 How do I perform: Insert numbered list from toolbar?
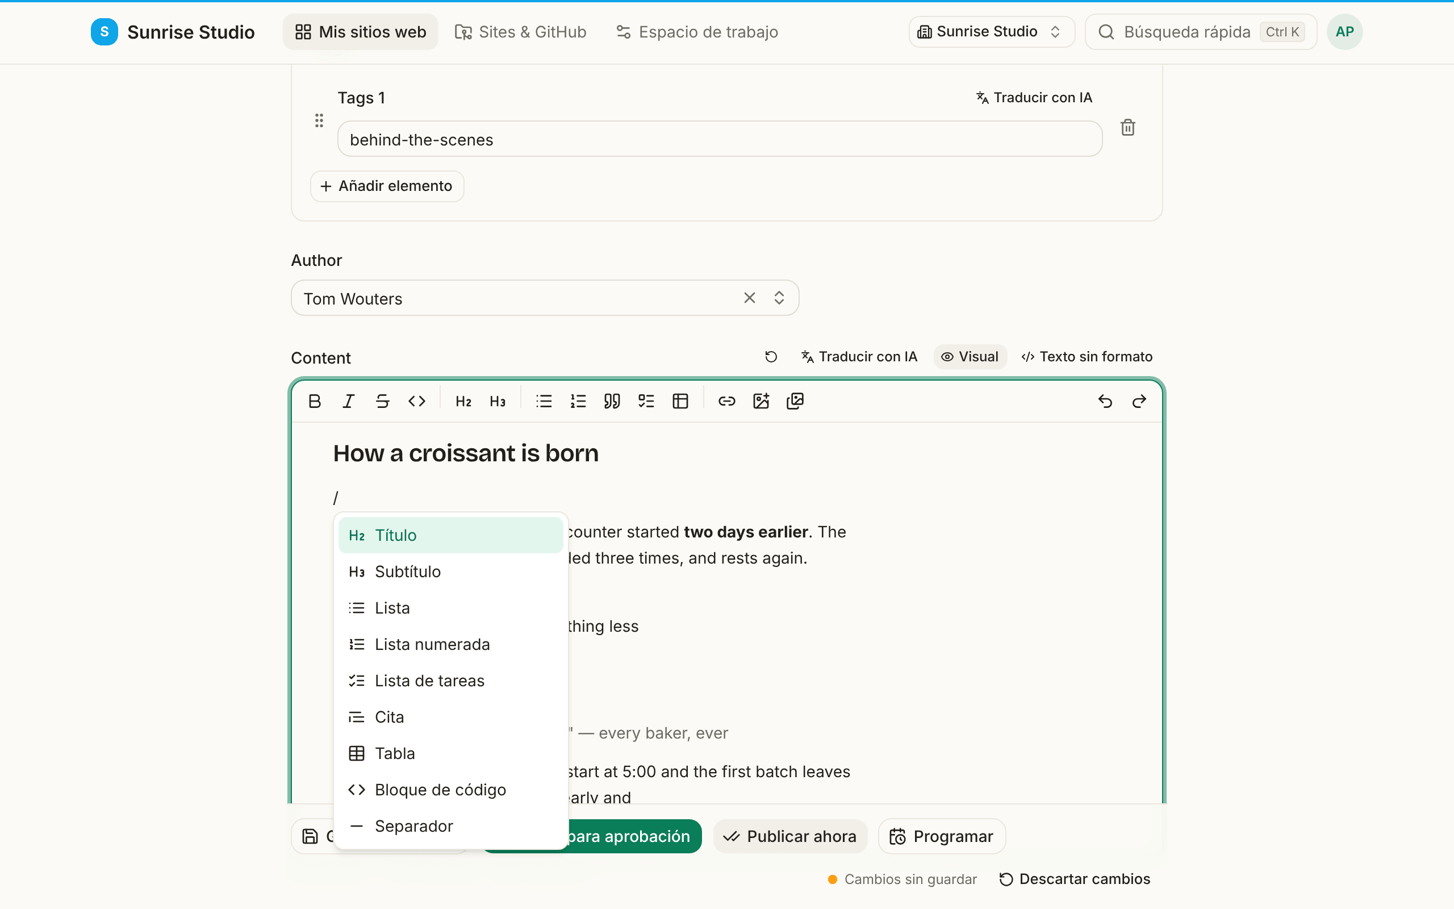pyautogui.click(x=578, y=401)
